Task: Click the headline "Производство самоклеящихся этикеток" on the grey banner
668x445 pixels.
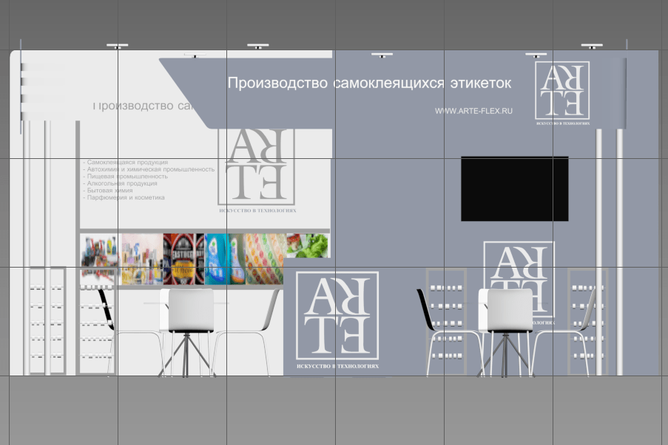Action: click(369, 83)
